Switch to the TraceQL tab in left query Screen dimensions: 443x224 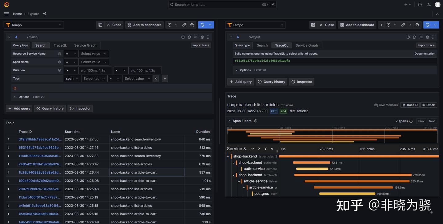pos(60,45)
